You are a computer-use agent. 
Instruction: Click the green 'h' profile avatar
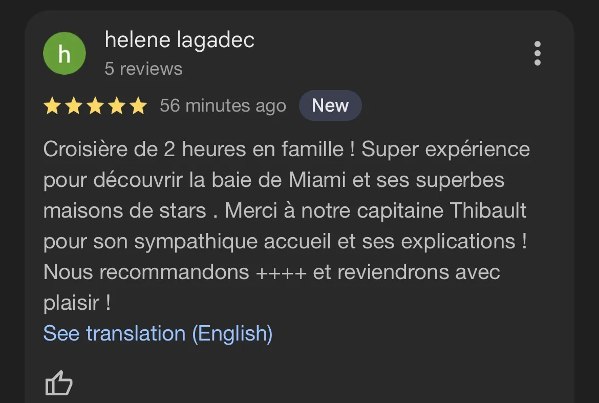(65, 53)
